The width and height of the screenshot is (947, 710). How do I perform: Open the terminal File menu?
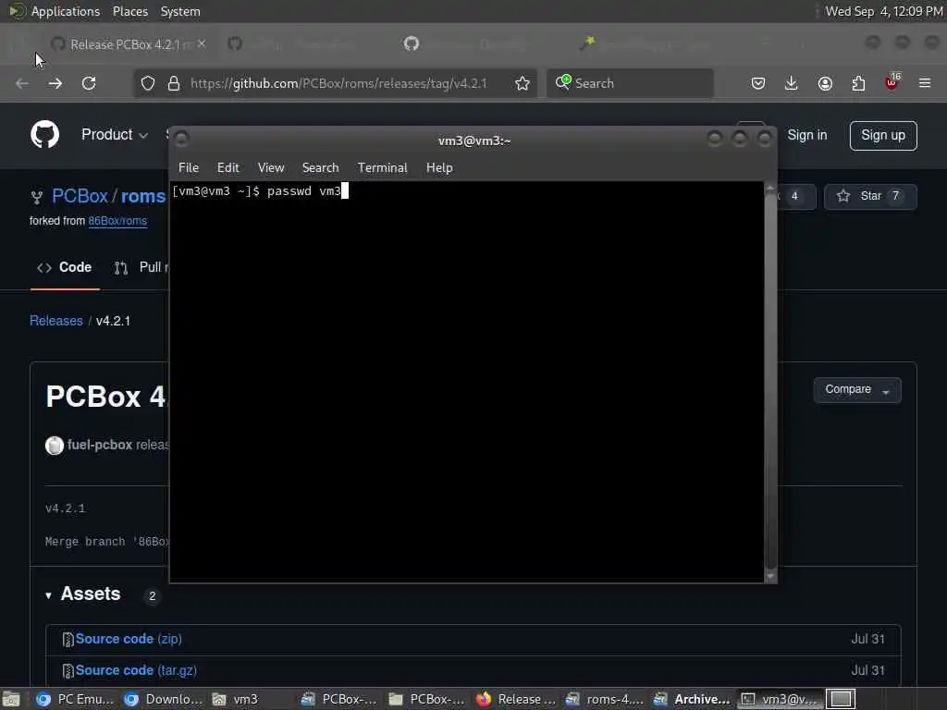189,167
